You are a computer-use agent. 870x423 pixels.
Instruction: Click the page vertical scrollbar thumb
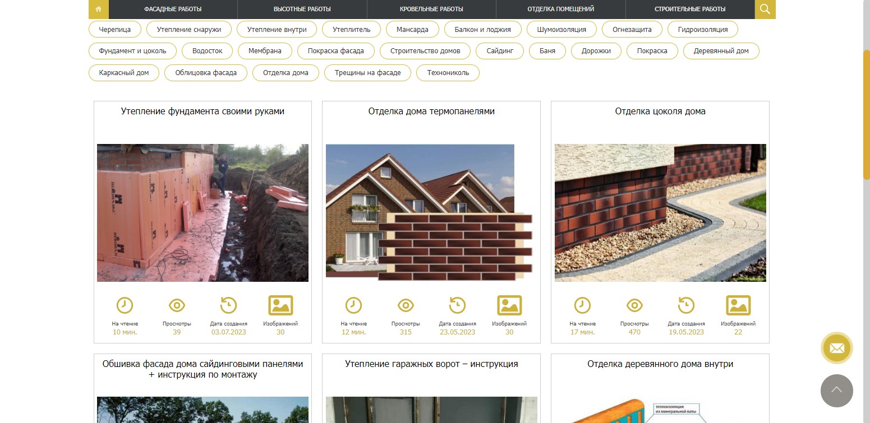click(x=866, y=115)
